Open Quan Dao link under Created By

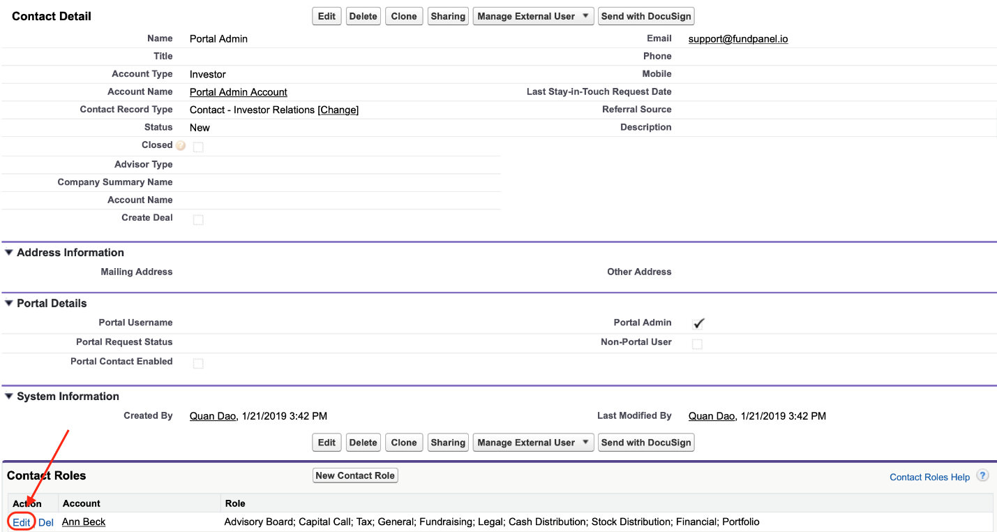coord(213,416)
